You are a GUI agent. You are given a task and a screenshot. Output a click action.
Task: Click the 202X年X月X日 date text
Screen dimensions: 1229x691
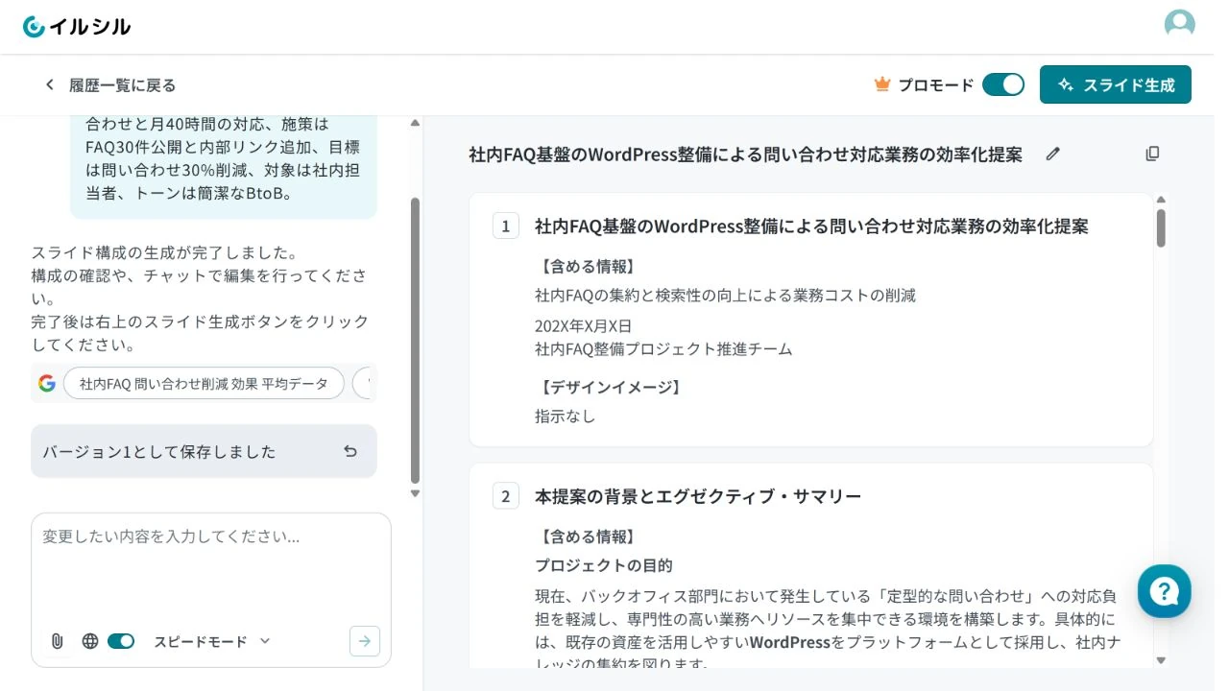tap(584, 326)
